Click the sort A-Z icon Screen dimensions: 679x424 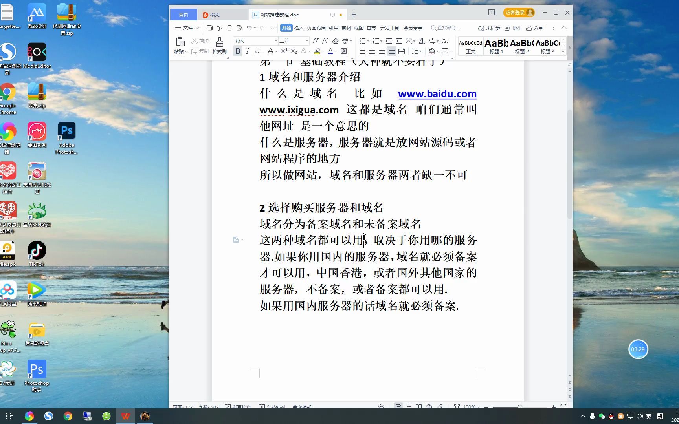click(422, 41)
